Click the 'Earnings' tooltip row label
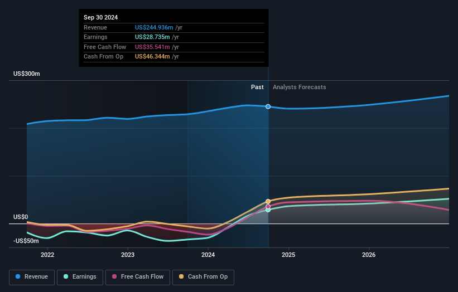 click(x=95, y=37)
